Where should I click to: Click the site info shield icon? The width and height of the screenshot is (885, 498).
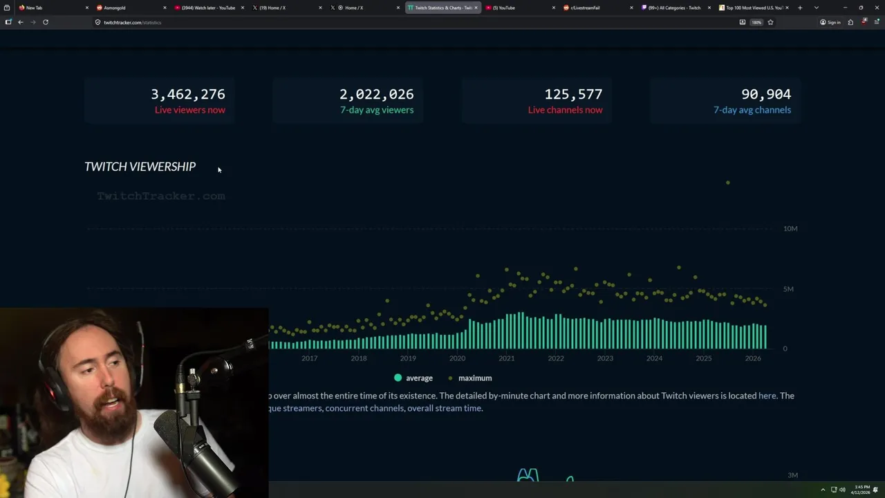(x=97, y=22)
